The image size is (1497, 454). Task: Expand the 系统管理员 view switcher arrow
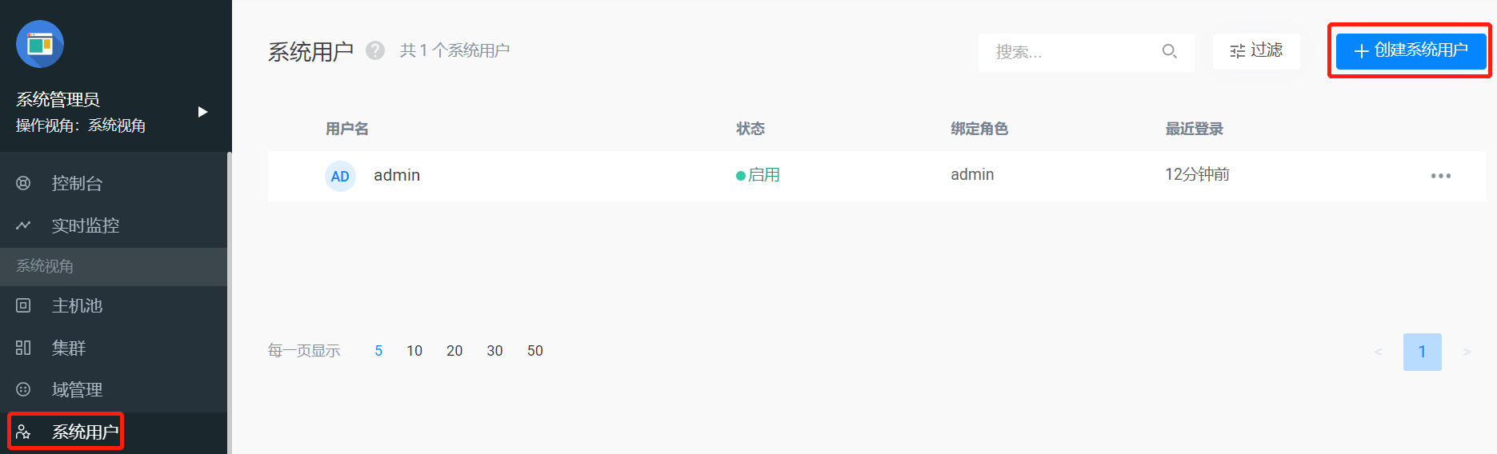click(202, 112)
